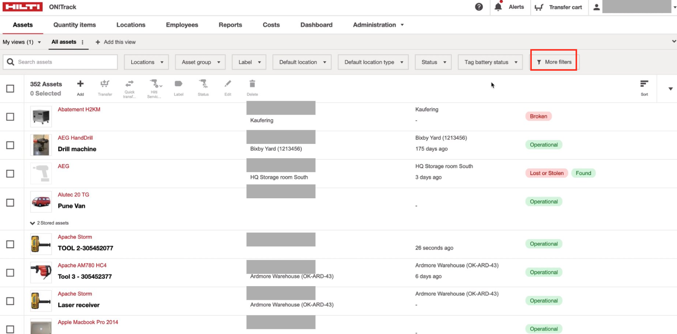
Task: Switch to the Locations tab
Action: [x=131, y=25]
